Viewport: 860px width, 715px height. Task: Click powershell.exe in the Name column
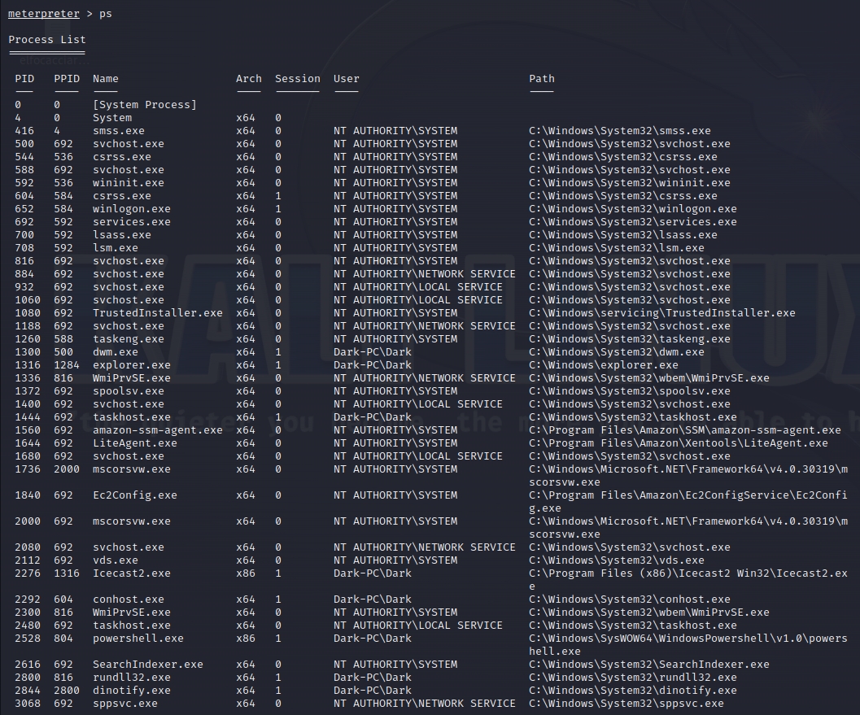(138, 639)
